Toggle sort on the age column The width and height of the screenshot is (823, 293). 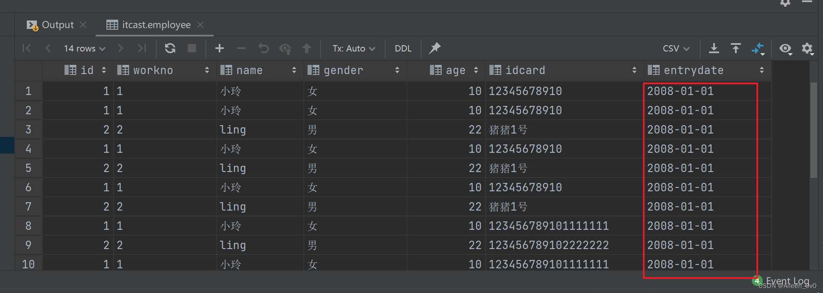coord(476,70)
